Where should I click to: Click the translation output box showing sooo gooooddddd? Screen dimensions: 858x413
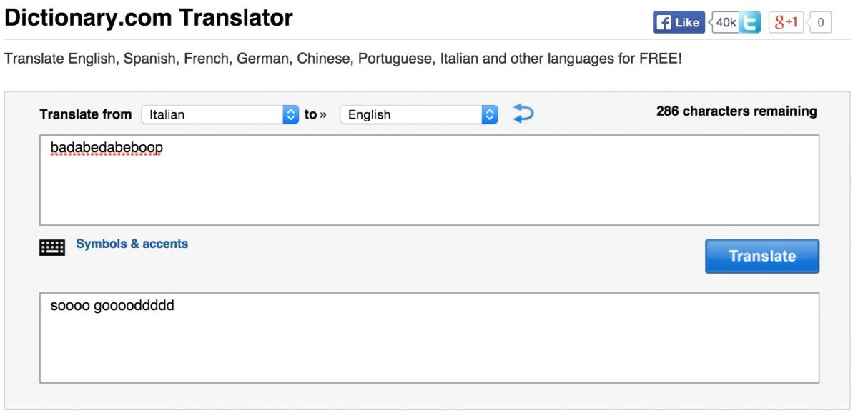pos(429,337)
